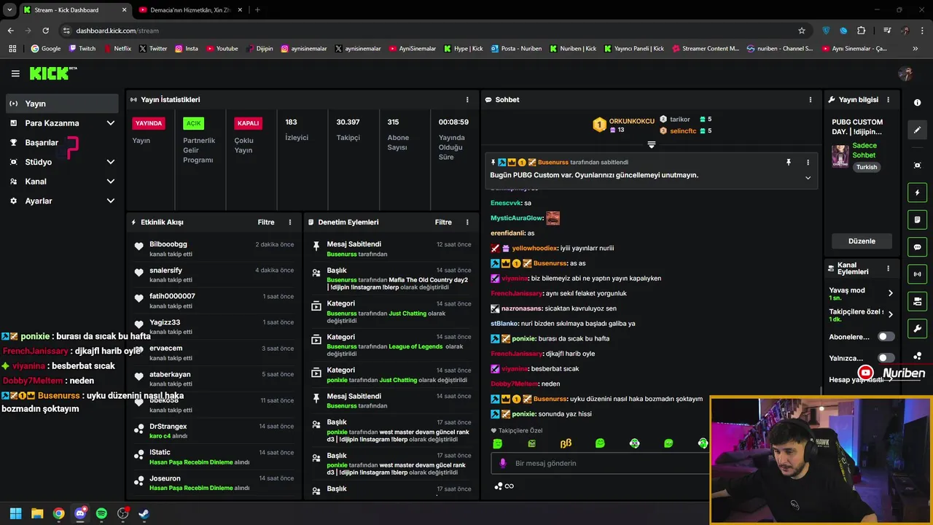Open Windows Start menu

coord(16,513)
